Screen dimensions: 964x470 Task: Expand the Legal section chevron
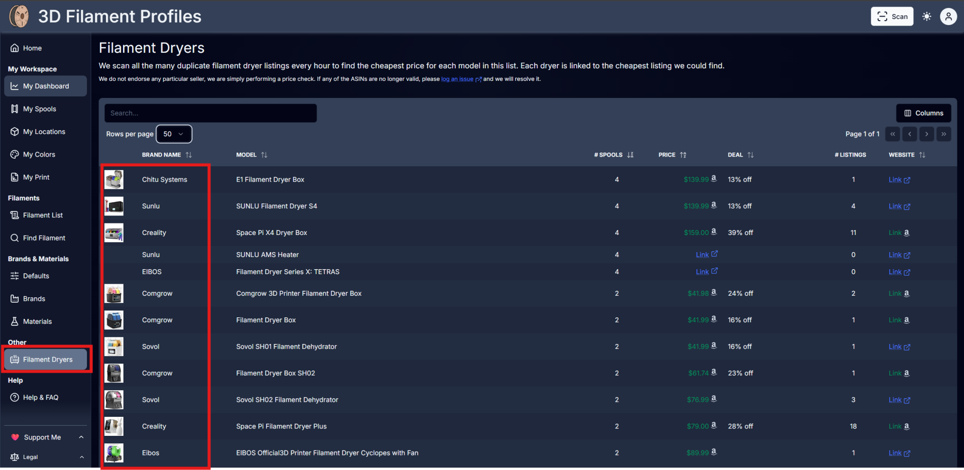[81, 457]
